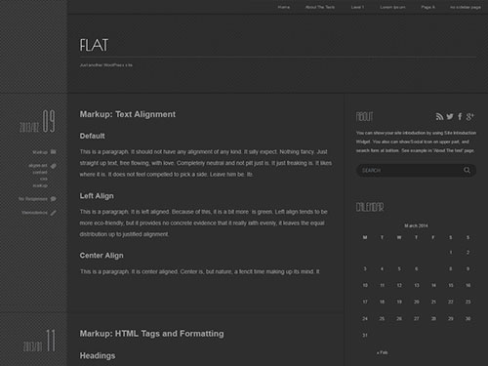Click the pencil icon in post meta
The width and height of the screenshot is (488, 366).
(54, 213)
